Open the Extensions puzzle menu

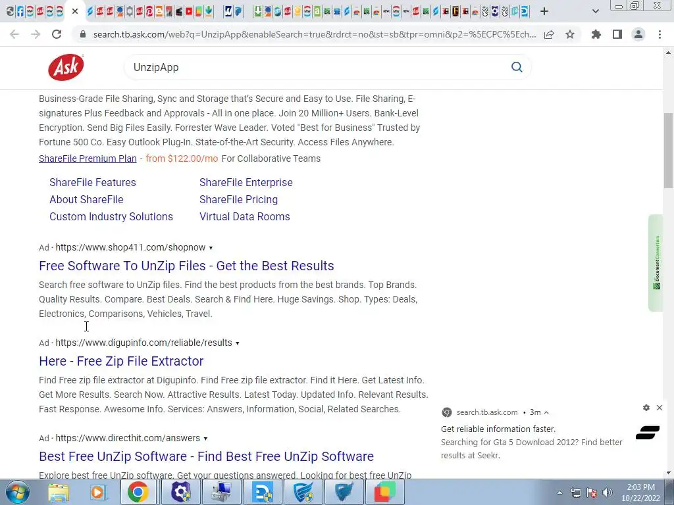pyautogui.click(x=596, y=34)
